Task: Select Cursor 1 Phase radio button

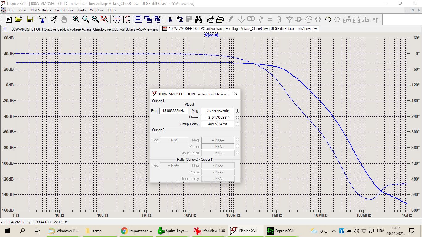Action: pos(238,118)
